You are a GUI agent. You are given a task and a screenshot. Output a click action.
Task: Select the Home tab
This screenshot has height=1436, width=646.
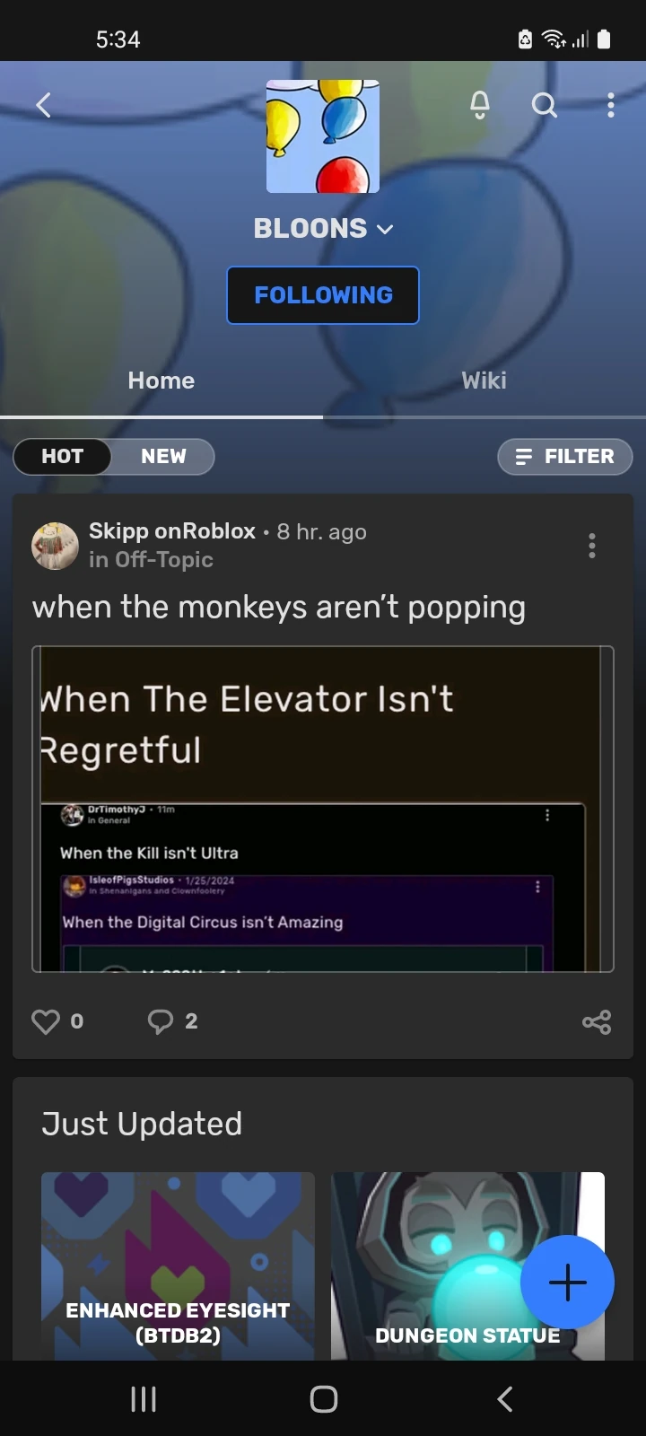pos(161,381)
